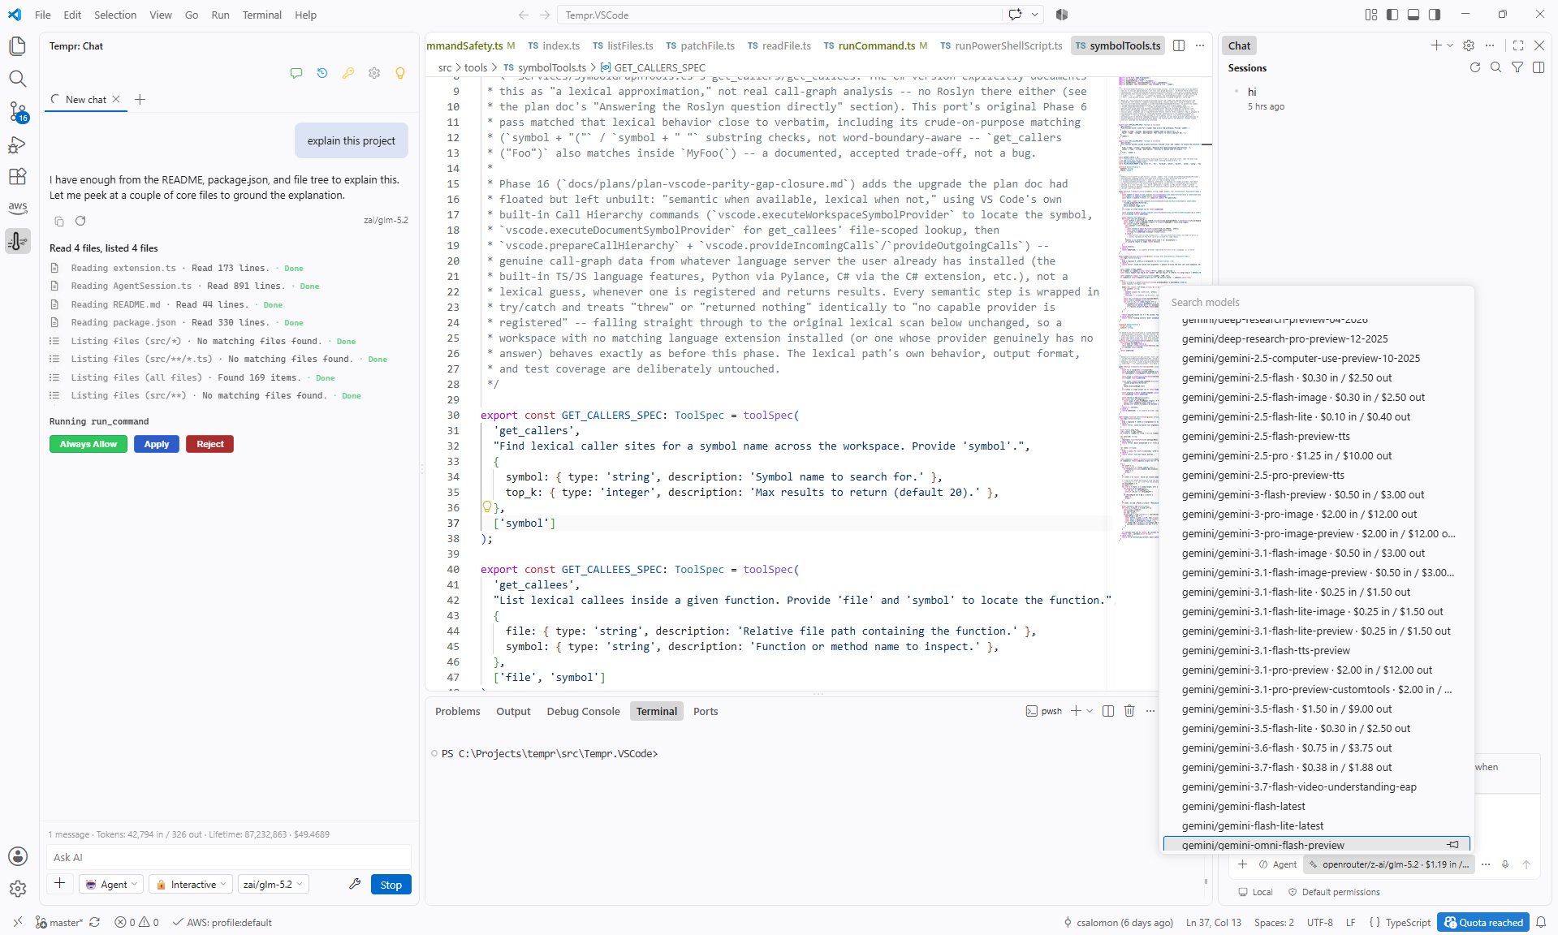Screen dimensions: 1558x935
Task: Toggle Primary Side Bar layout button
Action: 1392,15
